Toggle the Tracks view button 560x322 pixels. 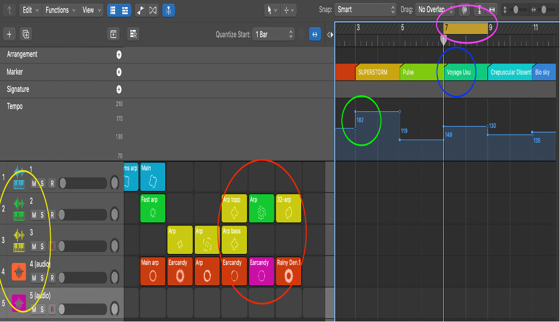click(x=125, y=10)
